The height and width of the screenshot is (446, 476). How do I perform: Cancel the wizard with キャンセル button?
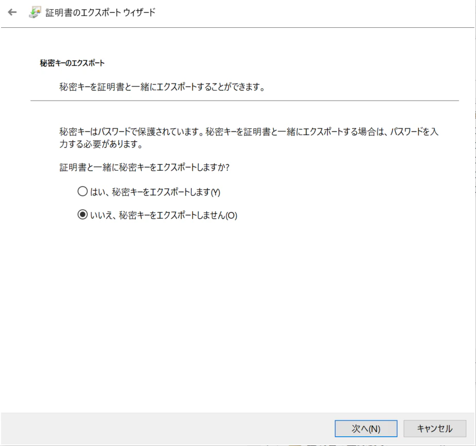click(x=435, y=428)
